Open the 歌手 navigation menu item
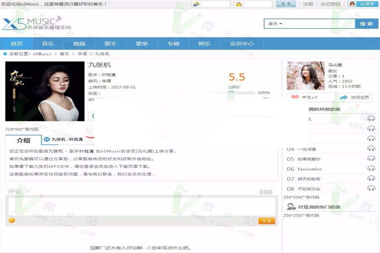Viewport: 380px width, 253px height. pos(111,43)
